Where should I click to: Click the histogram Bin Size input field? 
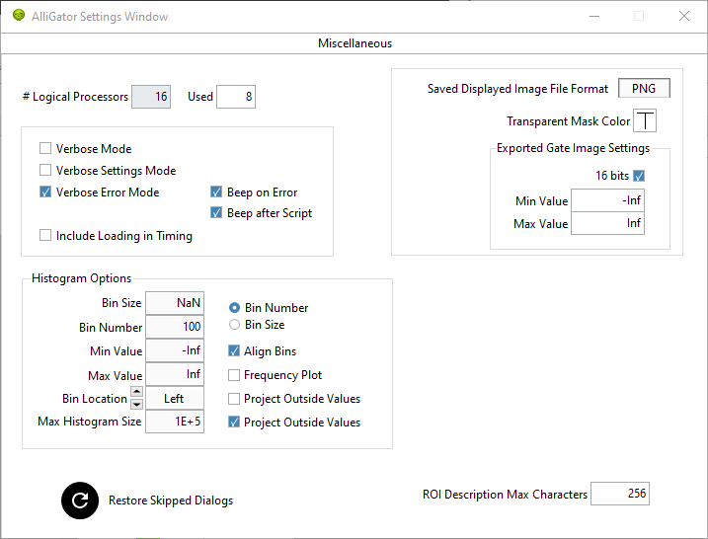175,303
